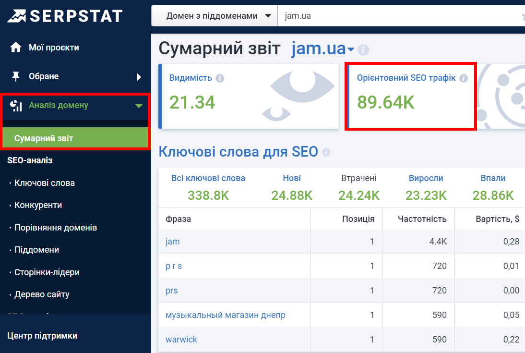Screen dimensions: 525x353
Task: Click info icon beside Орієнтовний SEO трафік
Action: coord(464,78)
